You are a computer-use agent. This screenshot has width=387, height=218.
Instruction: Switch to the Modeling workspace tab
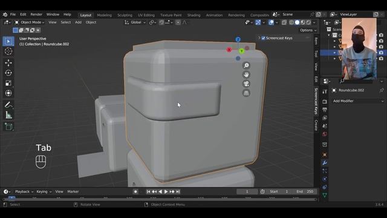[104, 15]
